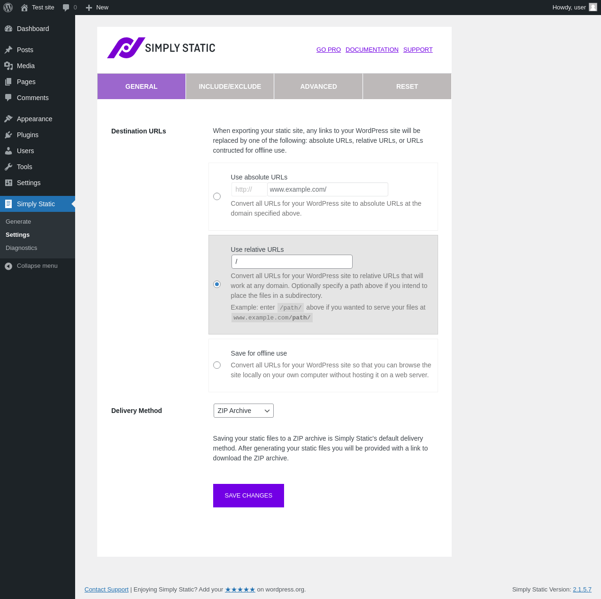Viewport: 601px width, 599px height.
Task: Click the Collapse menu label
Action: (37, 266)
